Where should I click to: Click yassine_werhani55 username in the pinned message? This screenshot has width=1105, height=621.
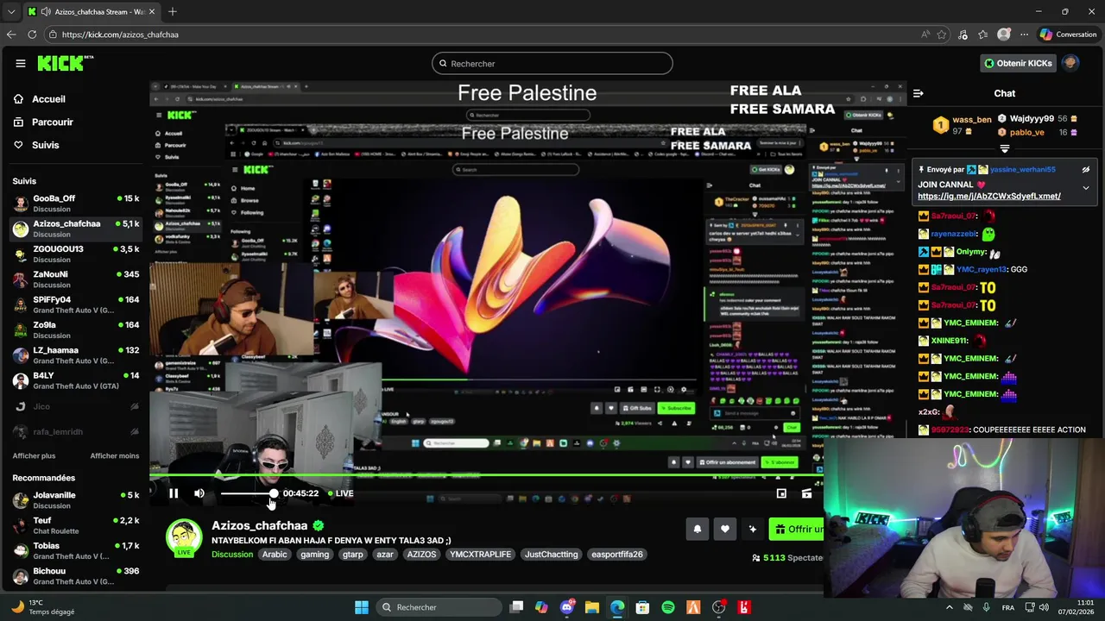(1022, 170)
